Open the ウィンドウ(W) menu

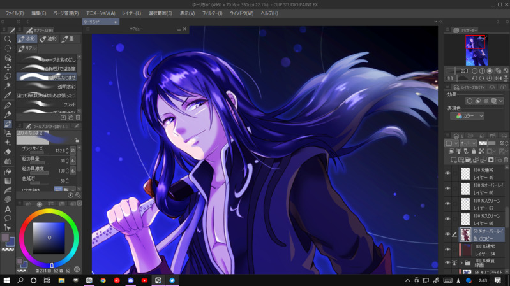click(241, 13)
